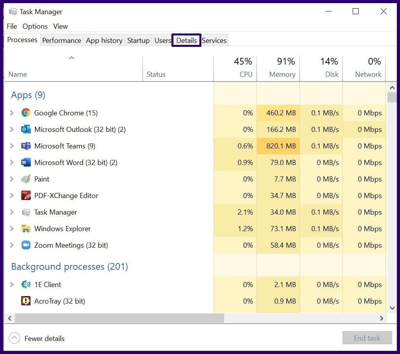Click the Microsoft Word icon

click(26, 162)
